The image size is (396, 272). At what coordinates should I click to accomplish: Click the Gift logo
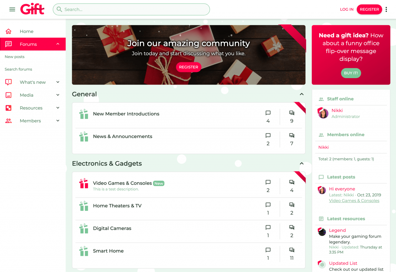click(32, 9)
